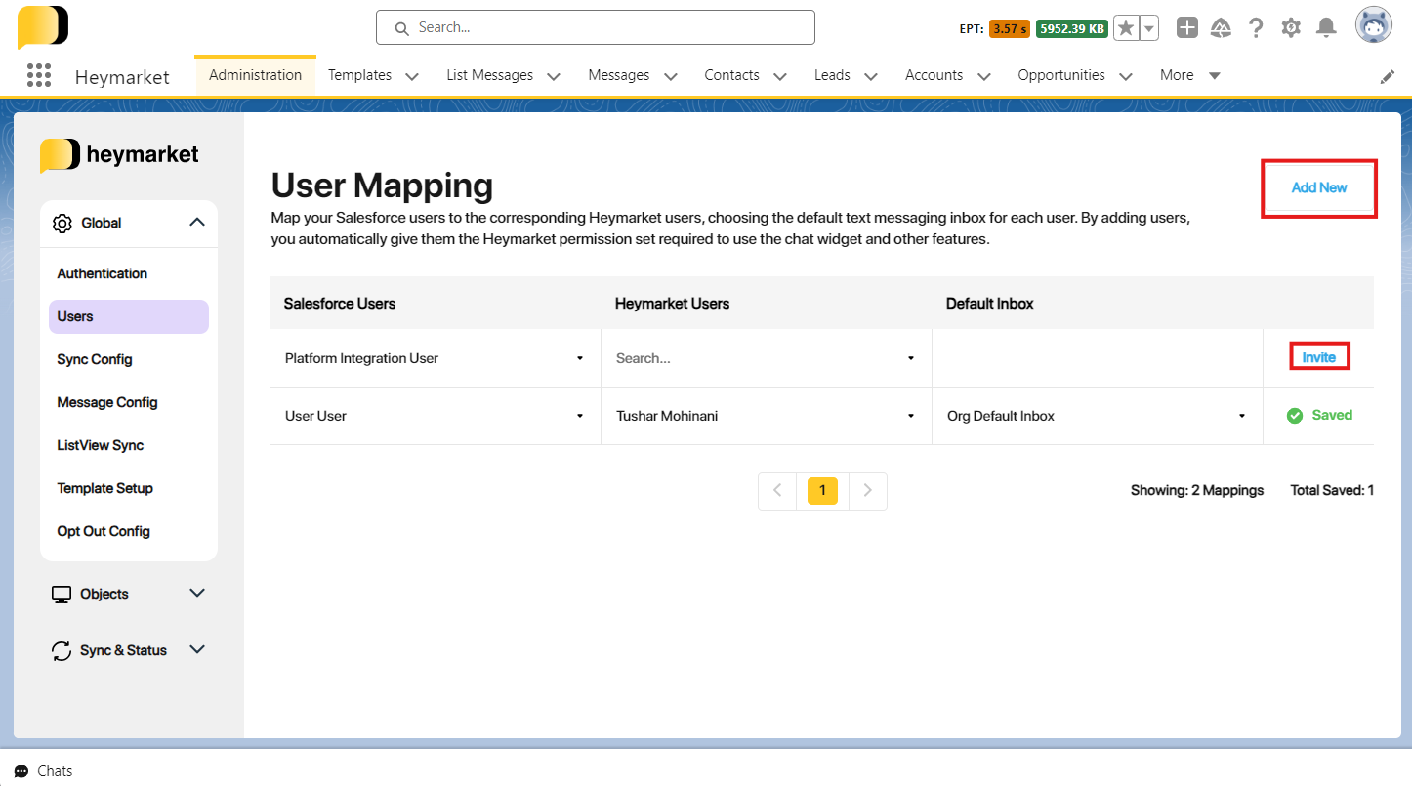Click the Chats speech bubble icon
Image resolution: width=1412 pixels, height=786 pixels.
tap(21, 771)
